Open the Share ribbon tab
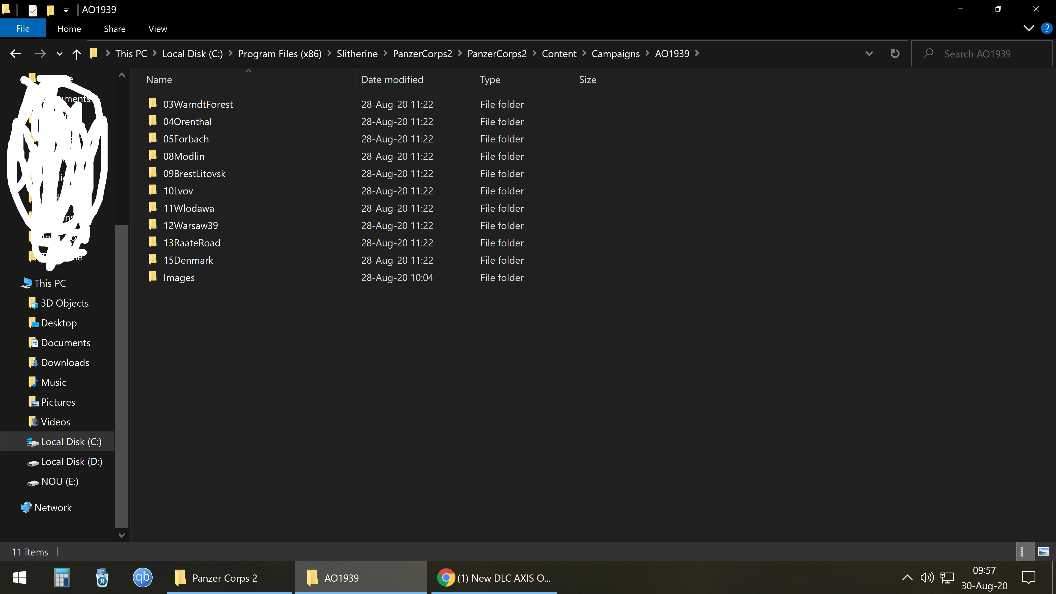Screen dimensions: 1056x594 click(x=114, y=29)
